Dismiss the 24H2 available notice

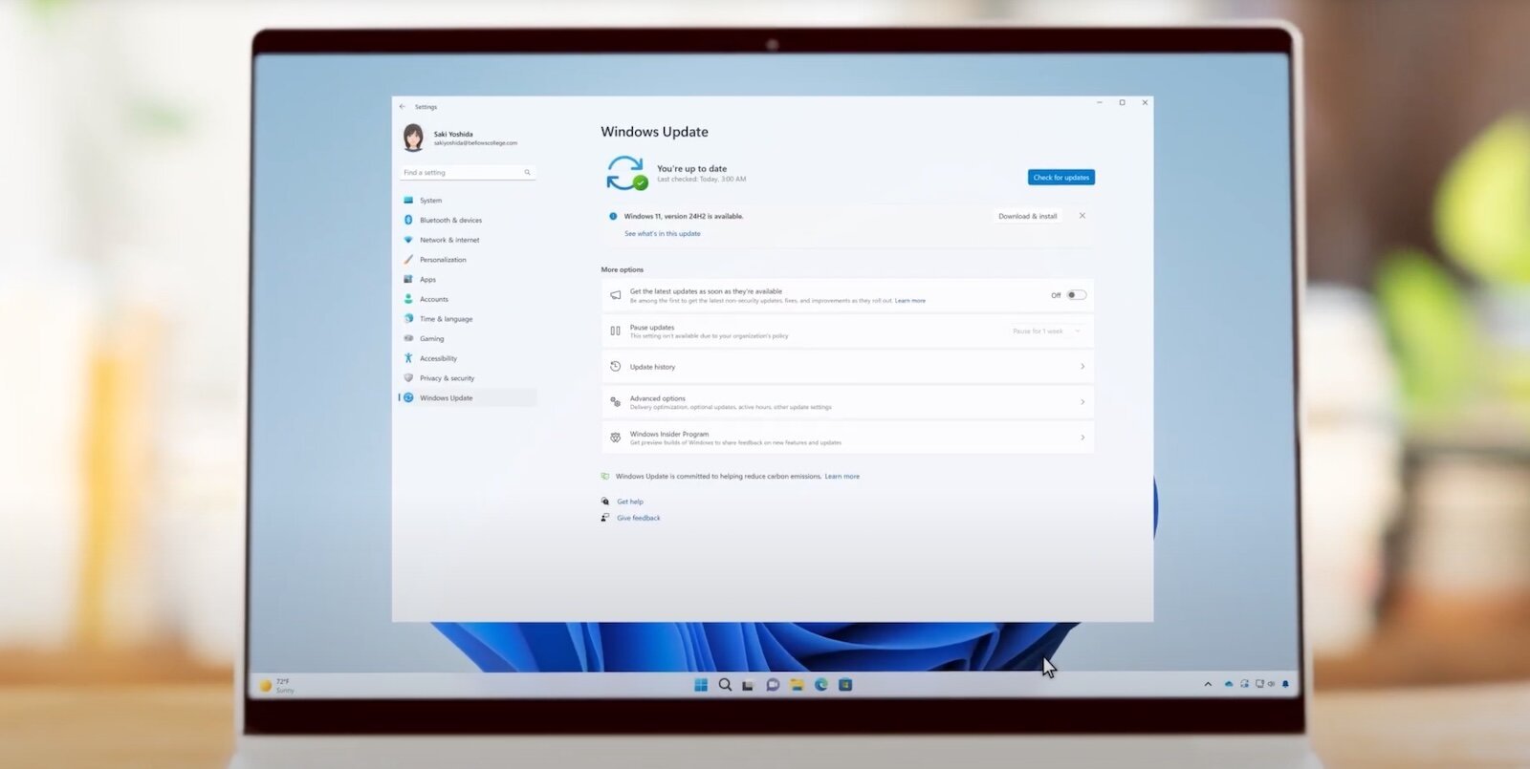click(1082, 216)
